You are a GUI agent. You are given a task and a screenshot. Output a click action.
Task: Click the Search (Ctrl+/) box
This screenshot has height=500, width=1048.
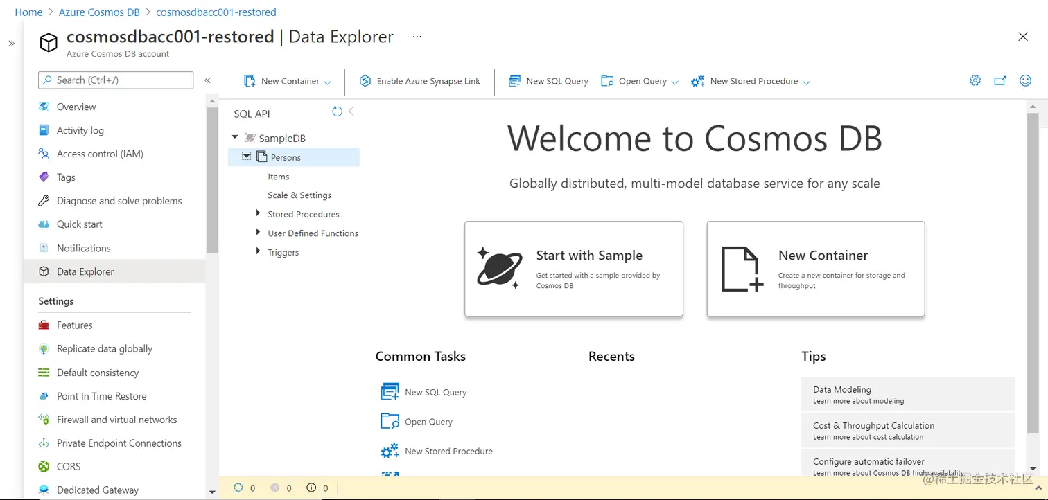pyautogui.click(x=116, y=80)
